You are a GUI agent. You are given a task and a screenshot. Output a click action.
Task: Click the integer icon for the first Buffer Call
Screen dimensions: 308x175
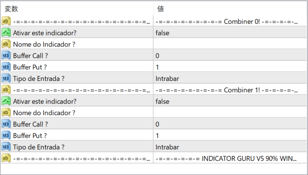6,55
